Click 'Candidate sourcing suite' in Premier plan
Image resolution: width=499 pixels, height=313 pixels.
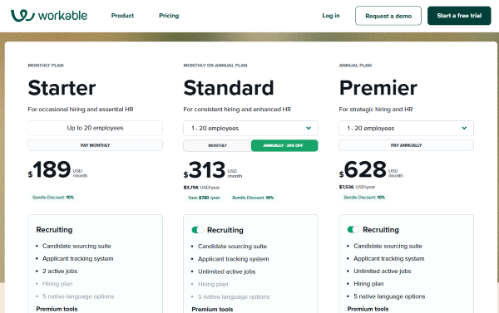[388, 246]
